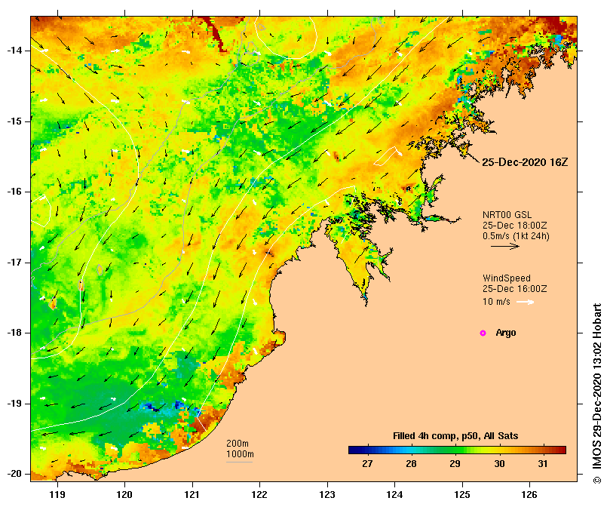The height and width of the screenshot is (507, 610).
Task: Click the latitude label '-20'
Action: pos(14,475)
